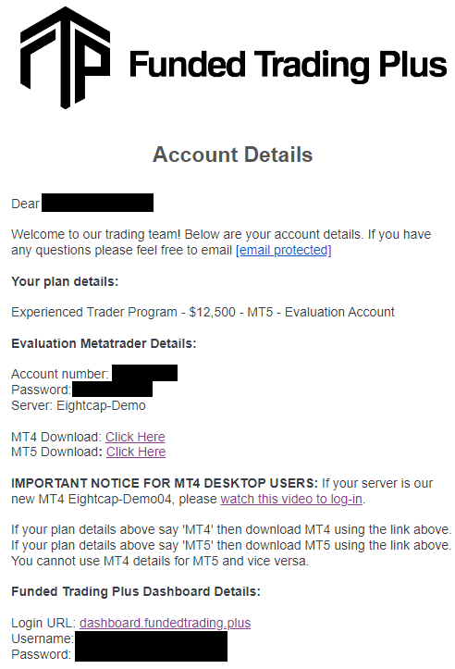Click the Funded Trading Plus wordmark
Screen dimensions: 455x669
click(288, 65)
